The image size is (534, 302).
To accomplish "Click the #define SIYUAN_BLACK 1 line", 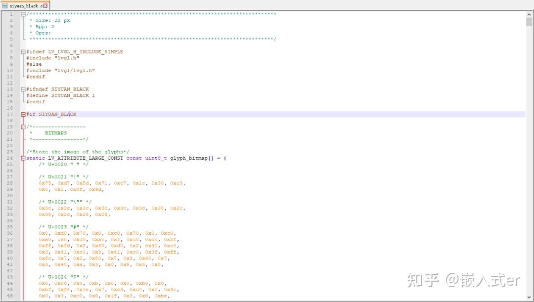I will click(x=61, y=96).
